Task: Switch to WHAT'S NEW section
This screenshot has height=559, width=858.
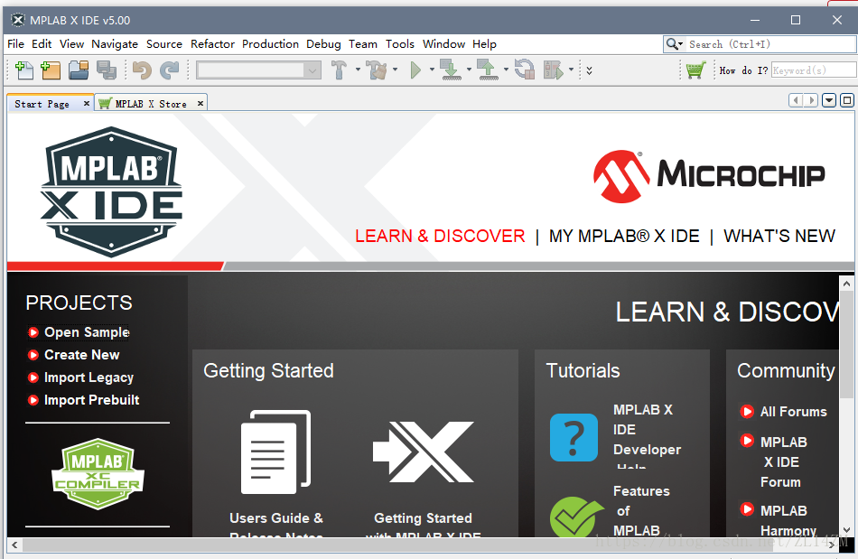Action: click(x=779, y=236)
